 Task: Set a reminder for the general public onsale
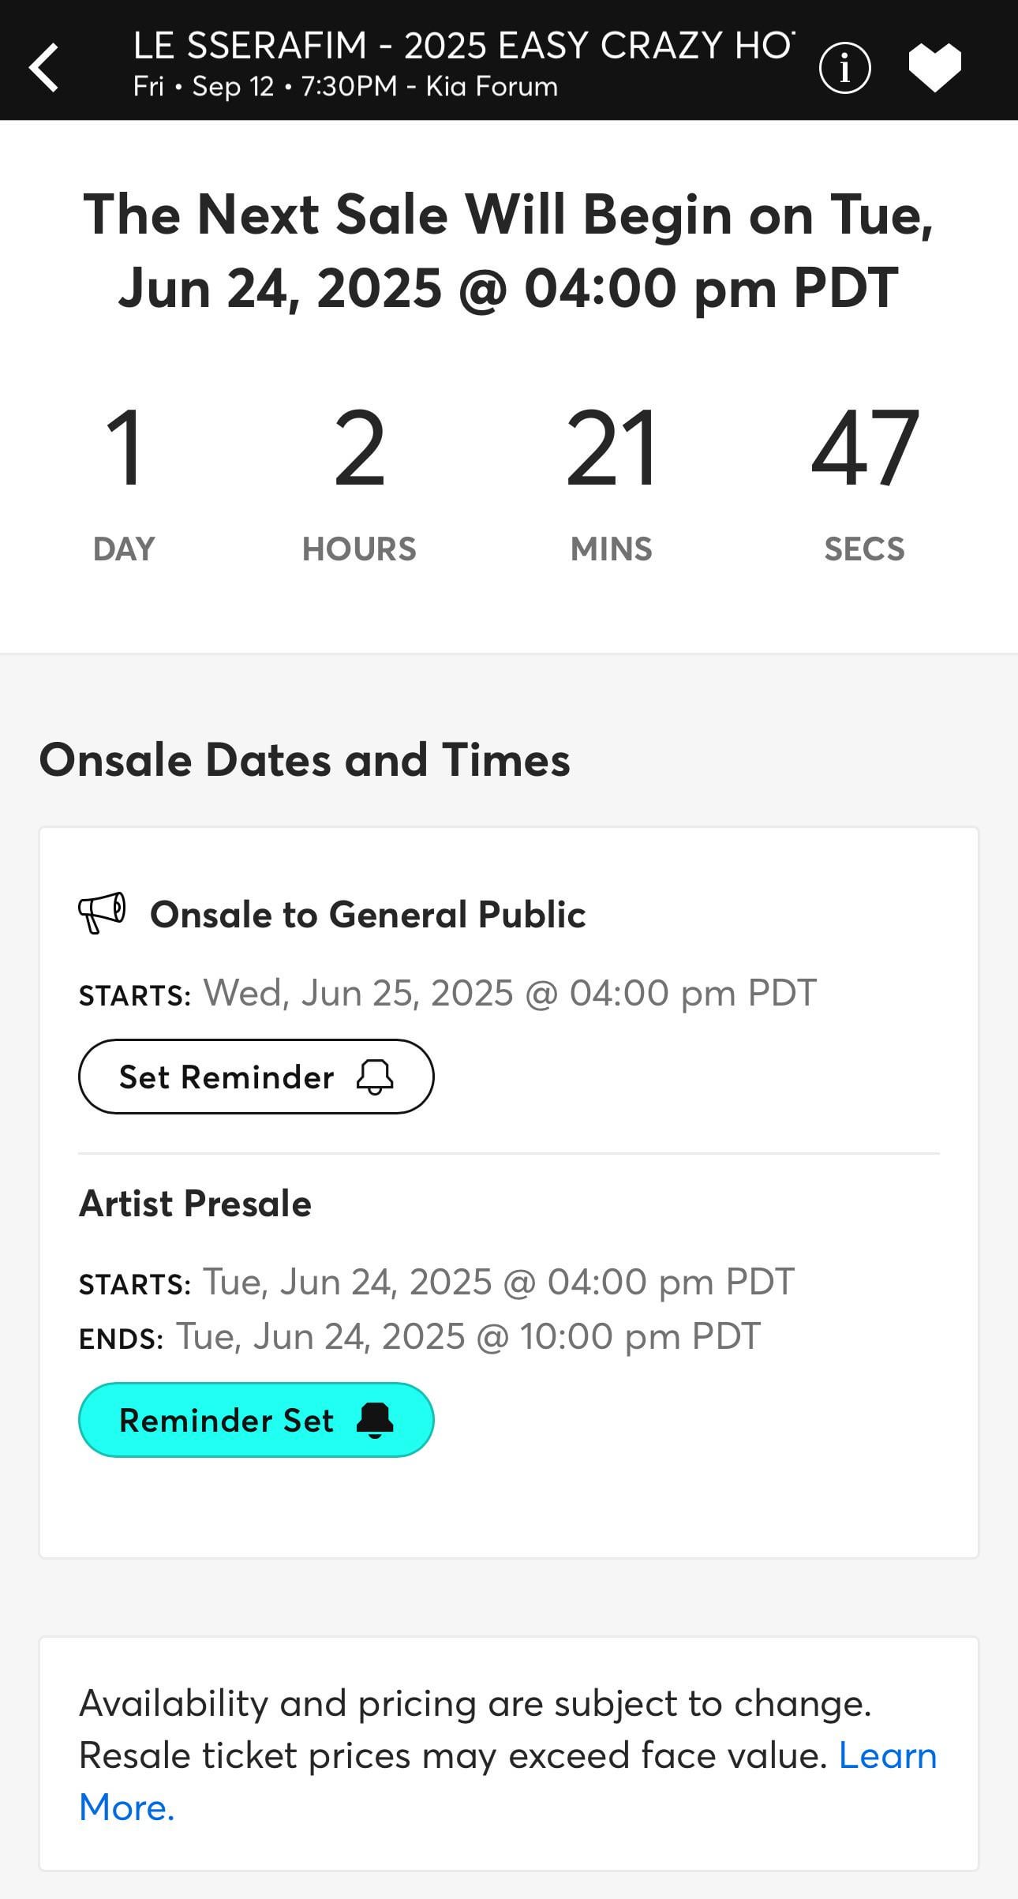click(x=256, y=1077)
